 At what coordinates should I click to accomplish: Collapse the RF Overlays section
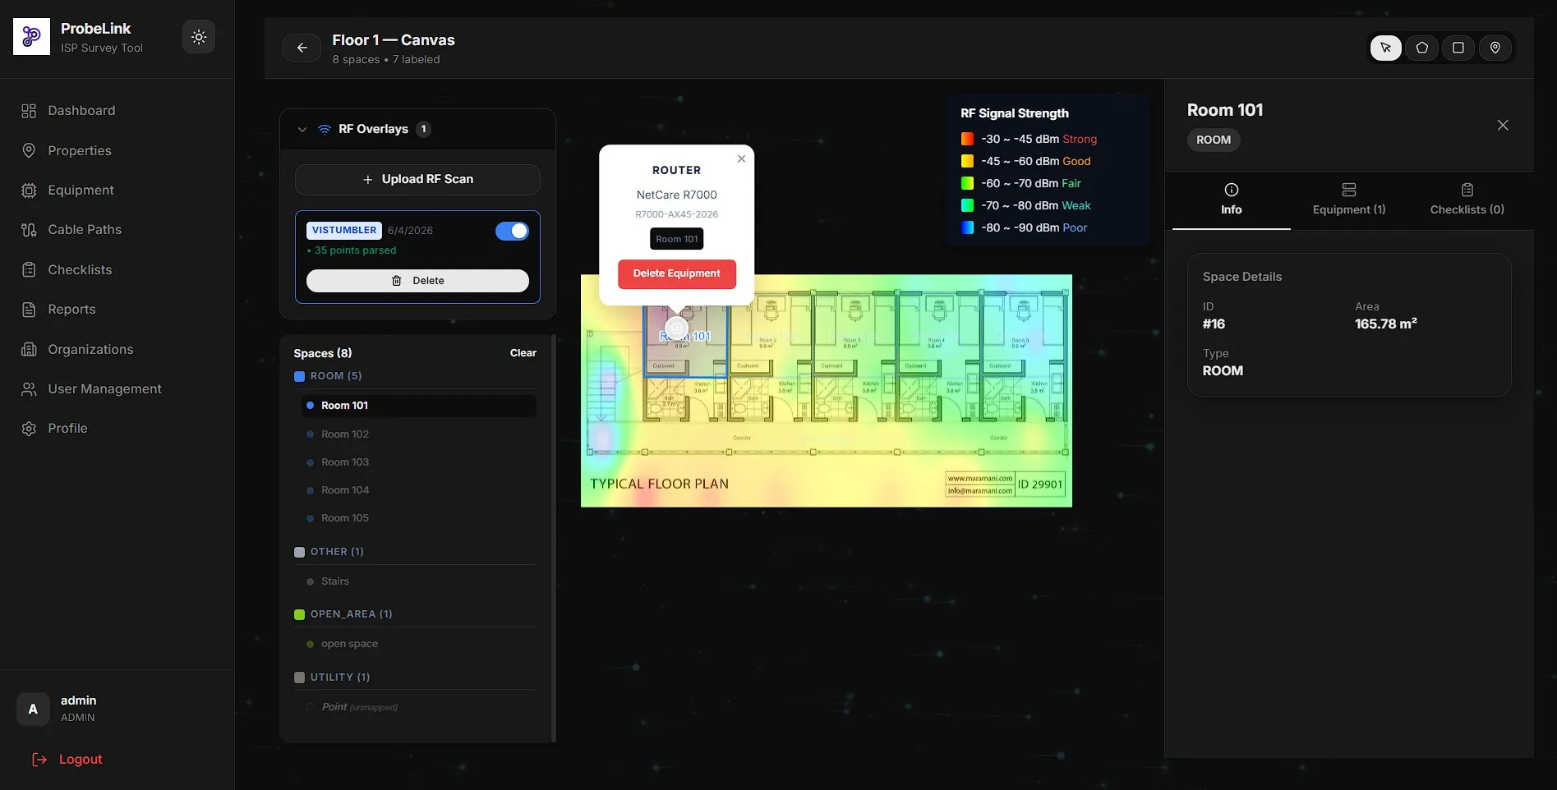coord(302,130)
